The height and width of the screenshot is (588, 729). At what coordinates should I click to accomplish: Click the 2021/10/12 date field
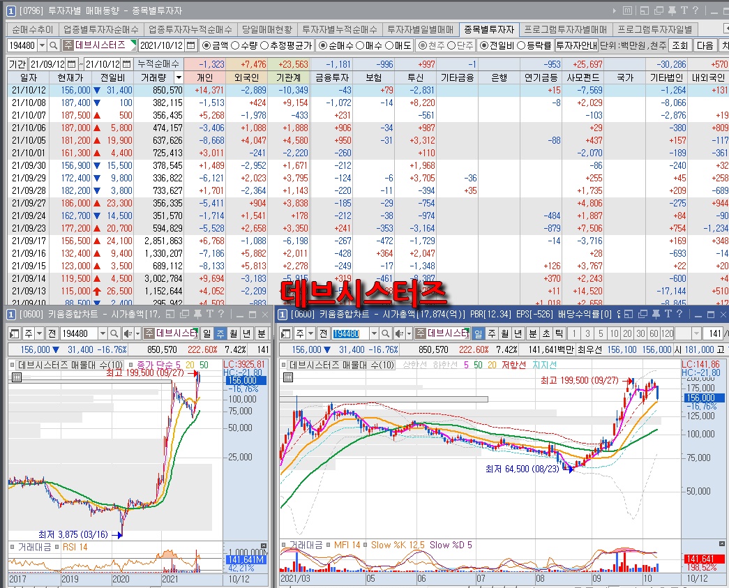click(x=162, y=45)
